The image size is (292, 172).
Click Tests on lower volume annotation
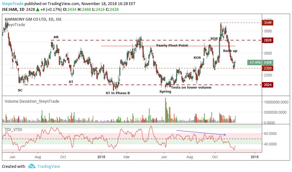(191, 87)
